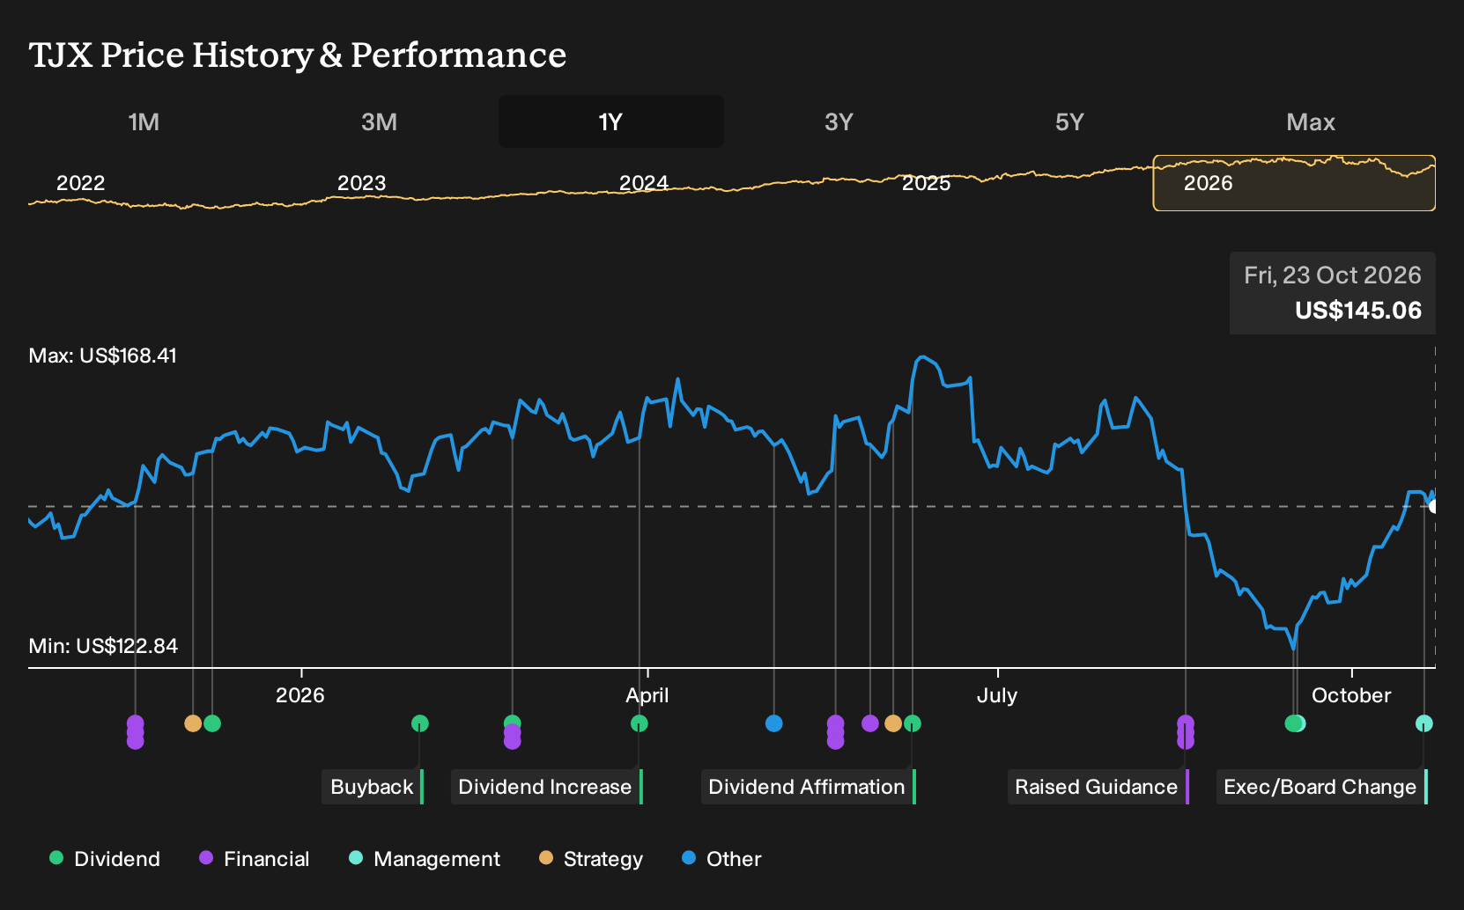Click the October axis label
The height and width of the screenshot is (910, 1464).
click(1351, 695)
